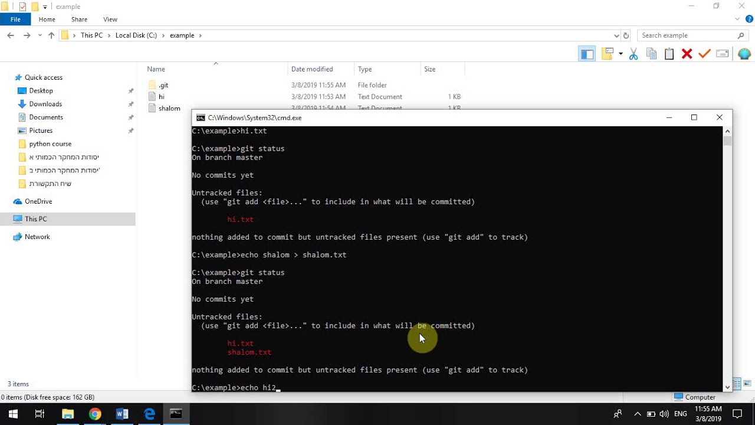Click the Up one level arrow
This screenshot has height=425, width=755.
click(51, 35)
